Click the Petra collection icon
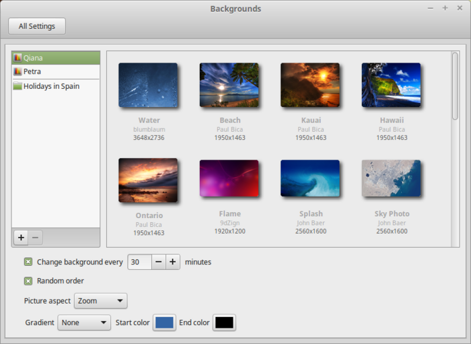This screenshot has width=471, height=344. [x=17, y=71]
